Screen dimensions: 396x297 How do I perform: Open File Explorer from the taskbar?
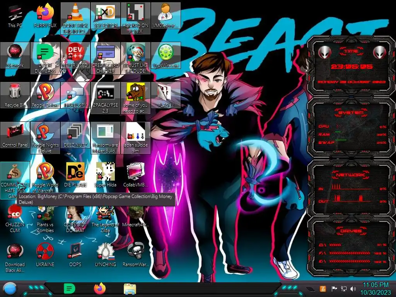(130, 289)
